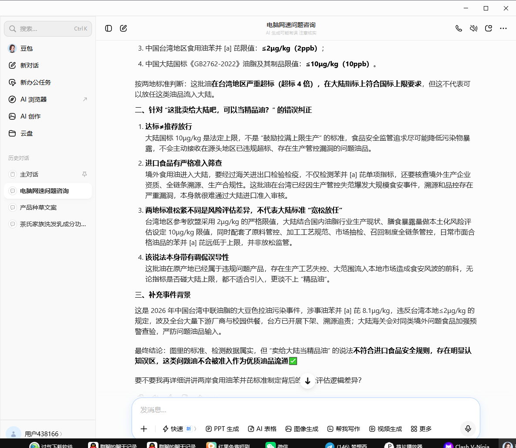Viewport: 516px width, 448px height.
Task: Click the 三、补充事件背景 heading text
Action: pyautogui.click(x=163, y=295)
